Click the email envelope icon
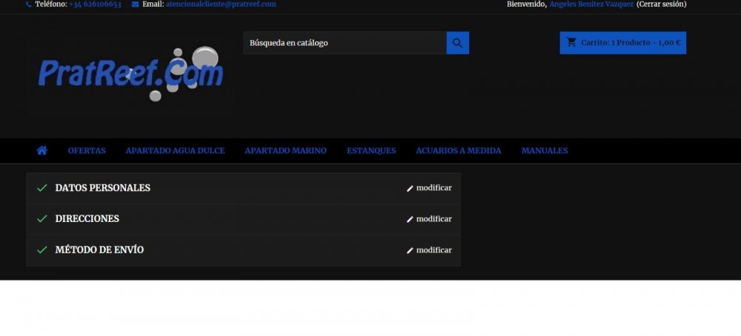This screenshot has height=336, width=741. pos(135,4)
